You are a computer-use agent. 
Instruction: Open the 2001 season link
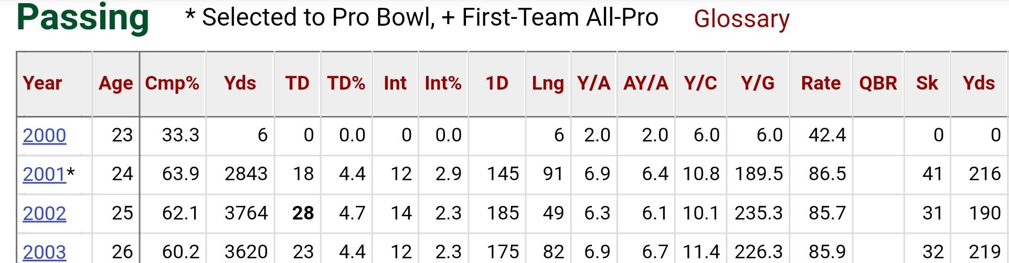point(45,174)
